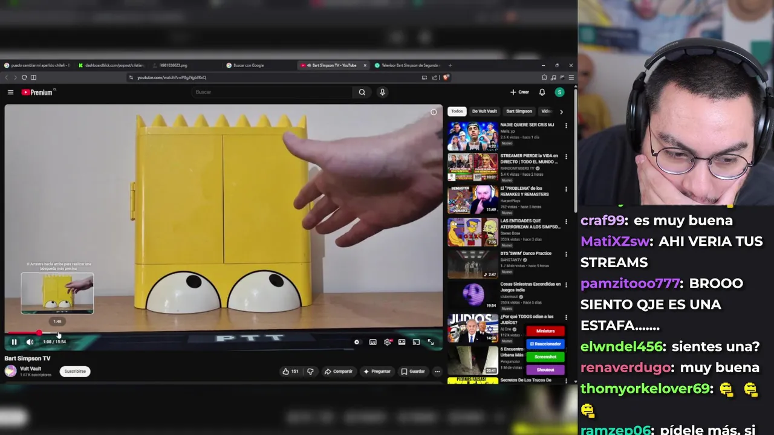Open the YouTube hamburger guide menu
This screenshot has height=435, width=774.
click(x=10, y=92)
